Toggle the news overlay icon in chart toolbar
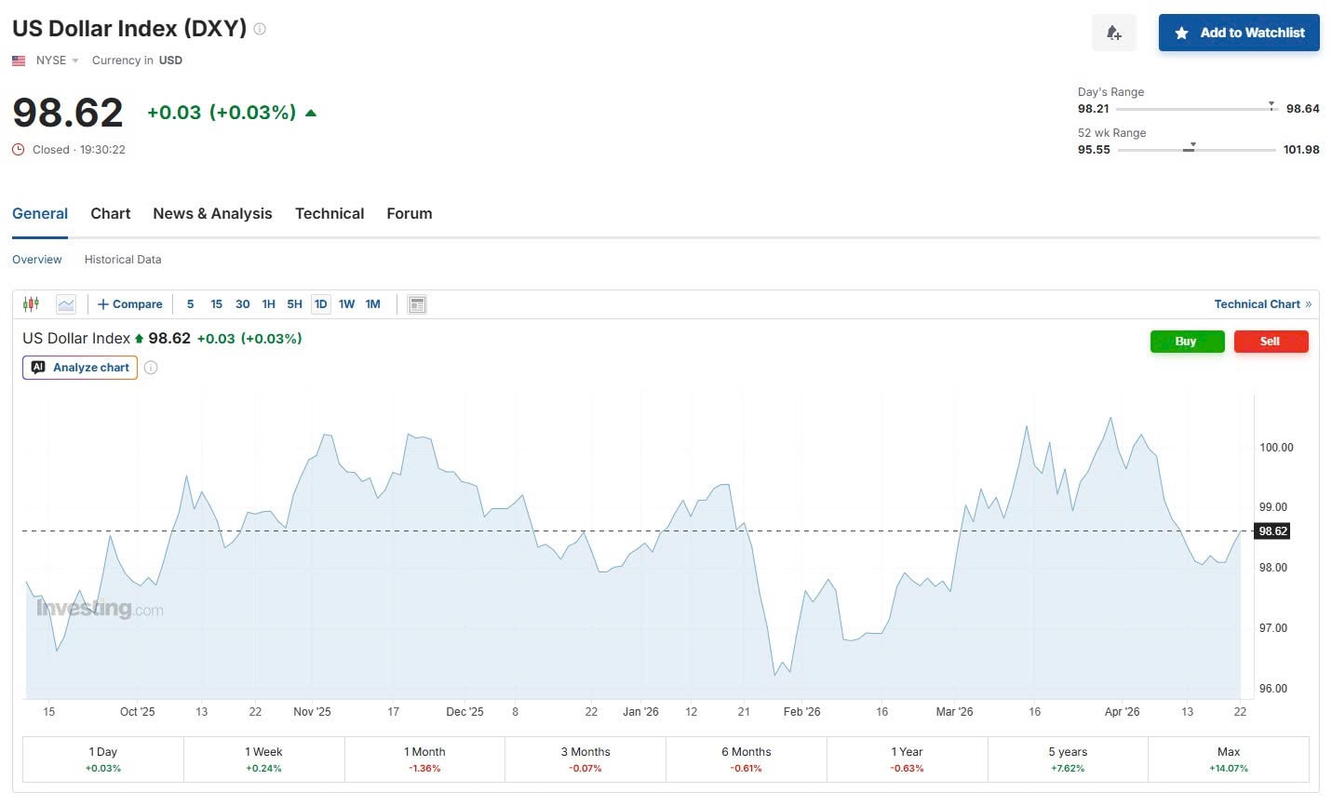 [x=417, y=304]
